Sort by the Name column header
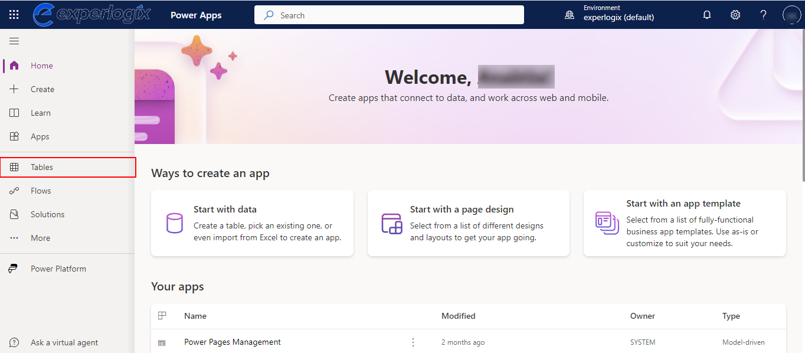805x353 pixels. pyautogui.click(x=195, y=316)
